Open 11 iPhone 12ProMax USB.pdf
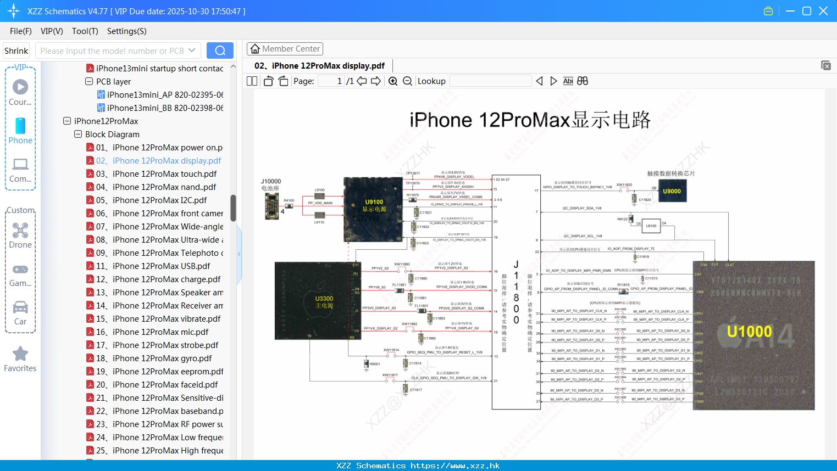This screenshot has width=837, height=471. coord(148,266)
